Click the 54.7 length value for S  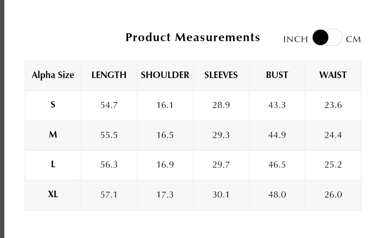pos(109,105)
